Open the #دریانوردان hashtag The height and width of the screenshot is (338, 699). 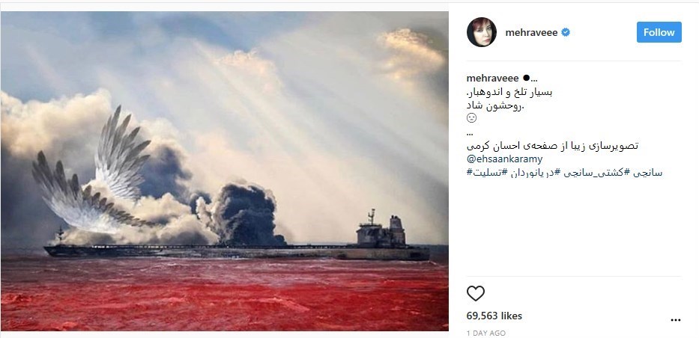click(530, 173)
